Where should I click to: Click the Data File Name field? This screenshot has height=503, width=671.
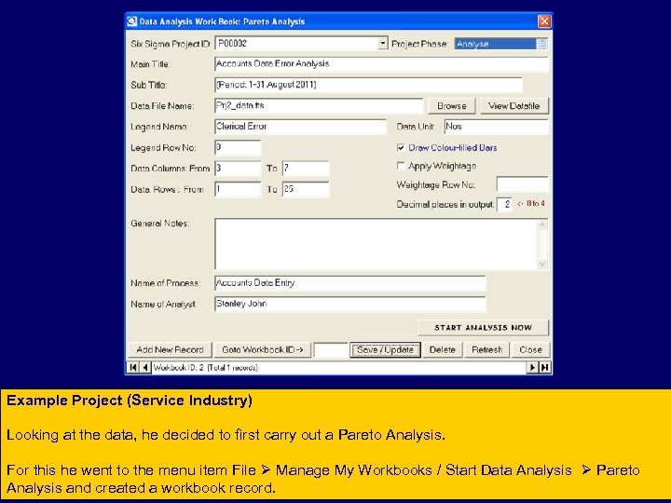click(319, 105)
